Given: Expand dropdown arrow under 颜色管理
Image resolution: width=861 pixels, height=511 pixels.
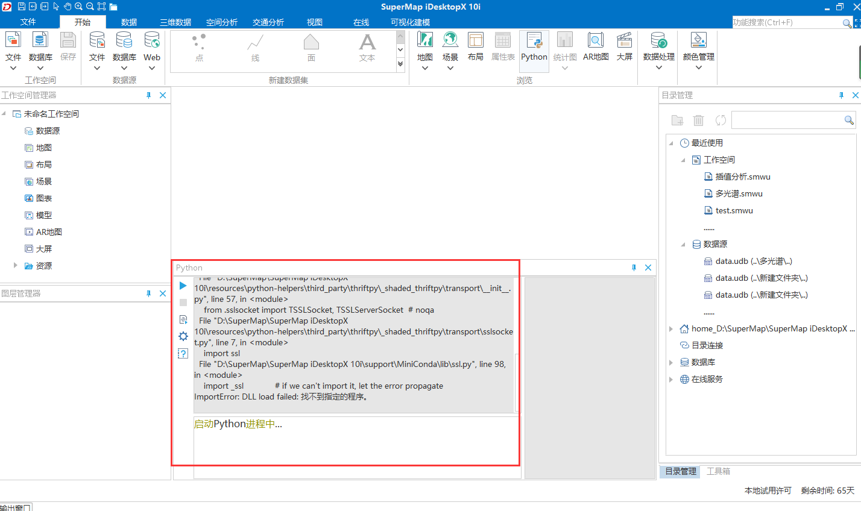Looking at the screenshot, I should (x=699, y=67).
